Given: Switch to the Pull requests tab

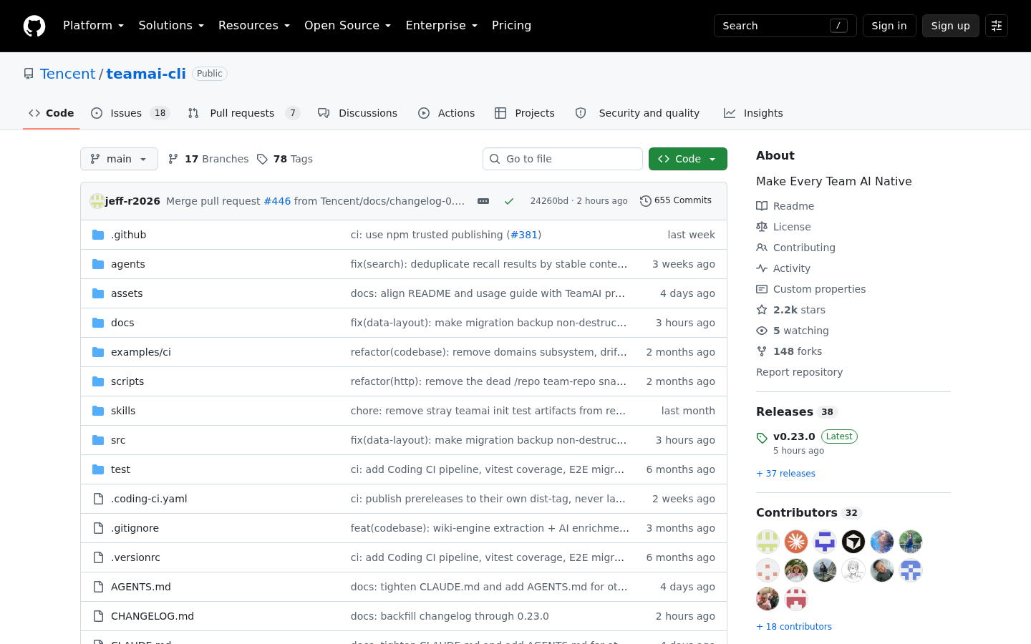Looking at the screenshot, I should pyautogui.click(x=243, y=113).
